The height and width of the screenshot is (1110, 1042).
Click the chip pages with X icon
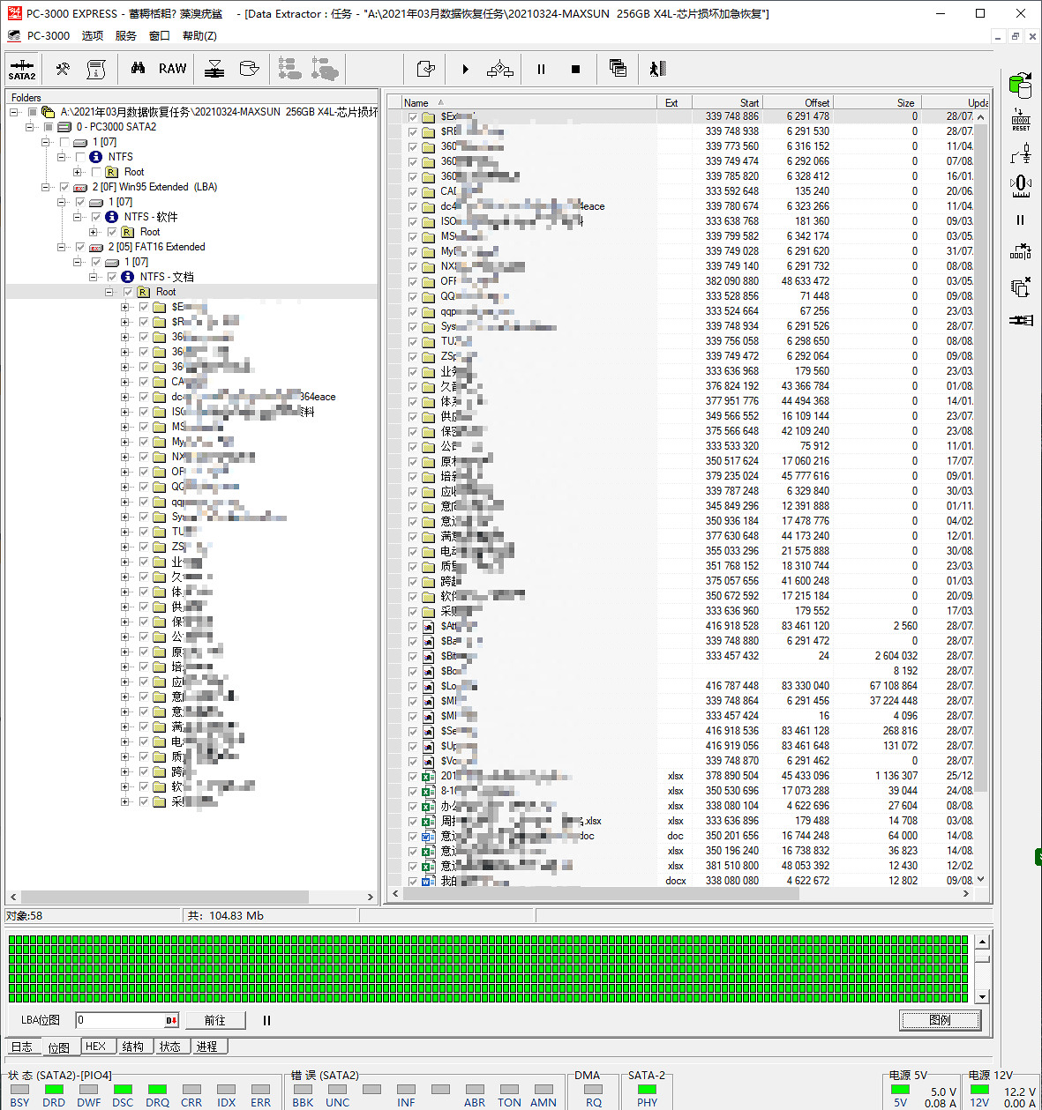[x=1021, y=287]
